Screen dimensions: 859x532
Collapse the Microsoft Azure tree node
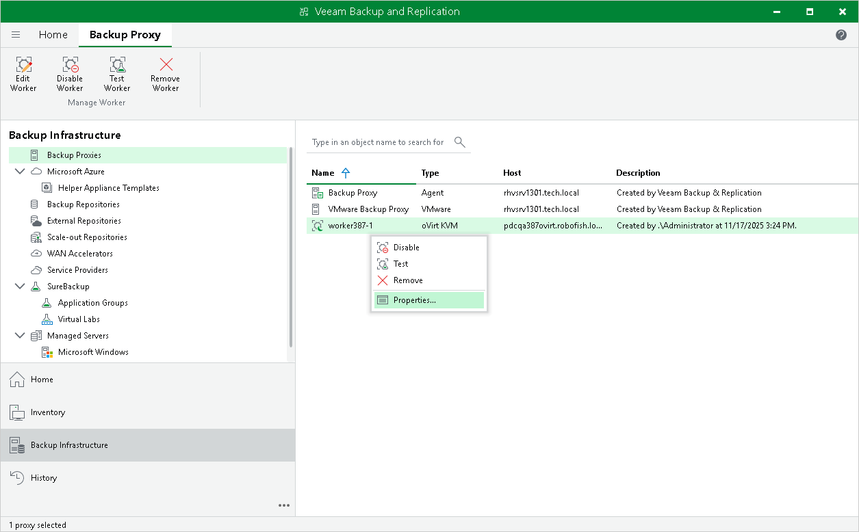point(19,172)
